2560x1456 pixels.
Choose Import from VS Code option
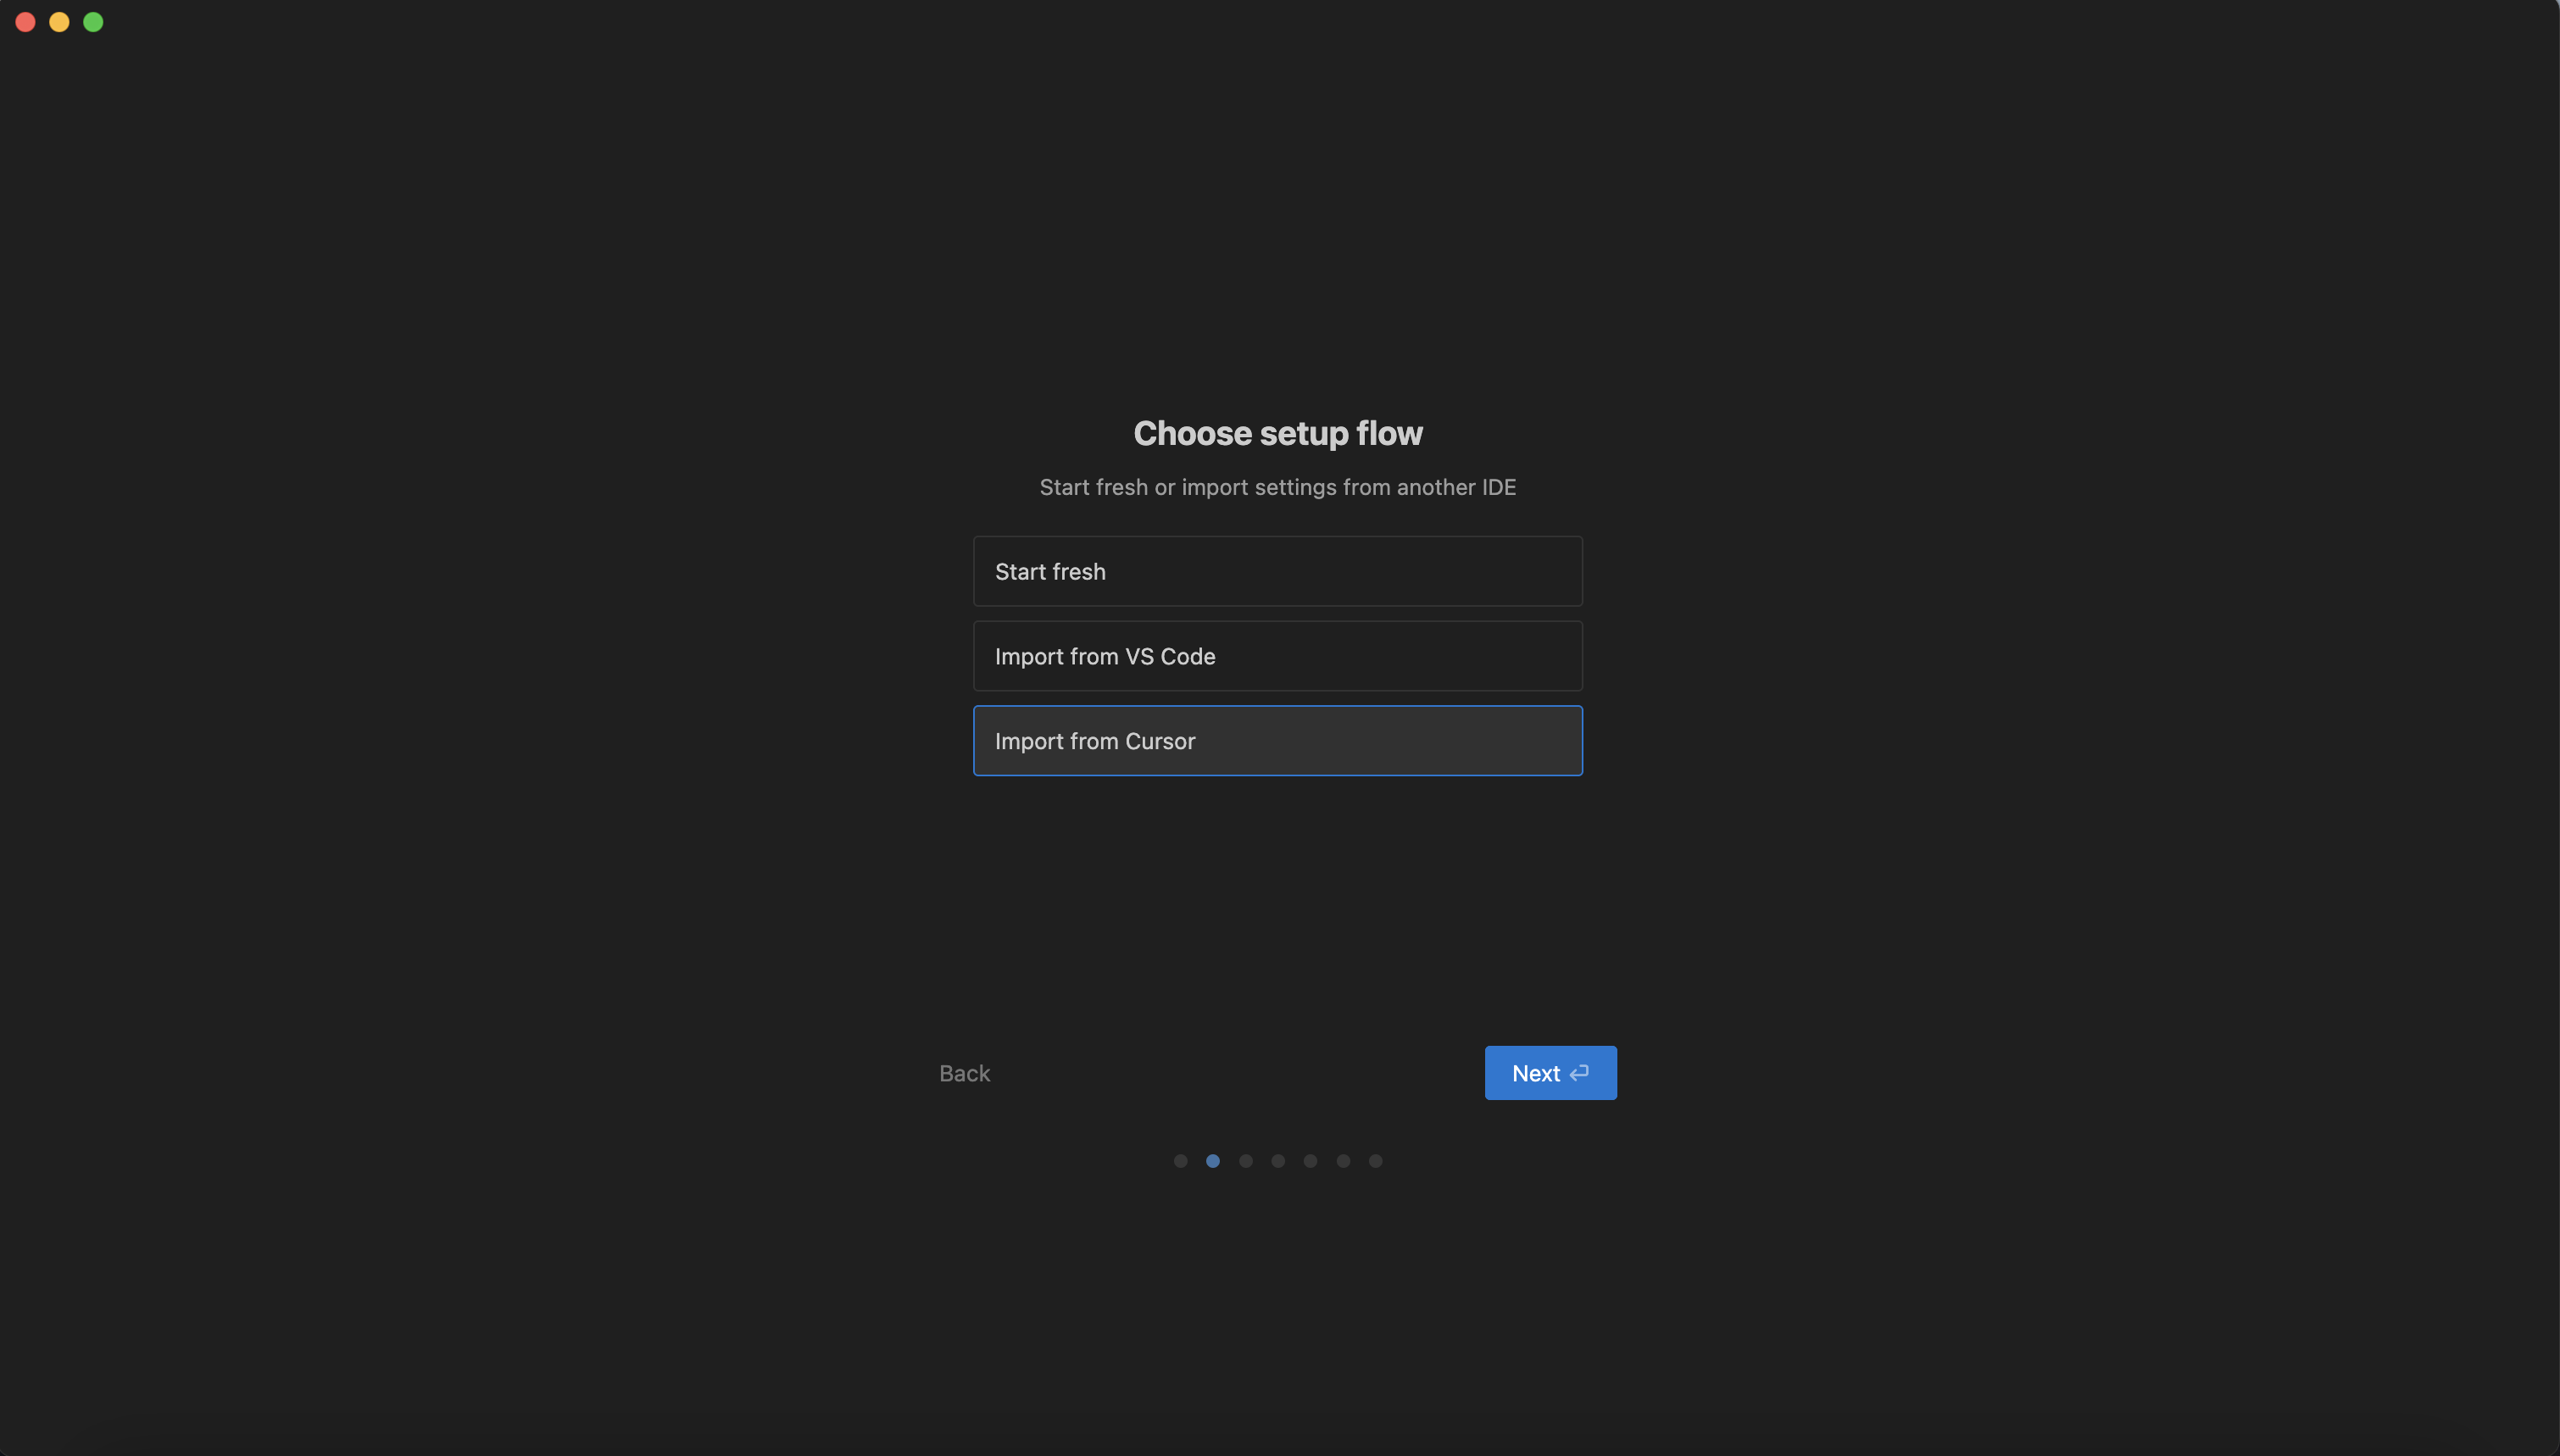click(x=1277, y=656)
